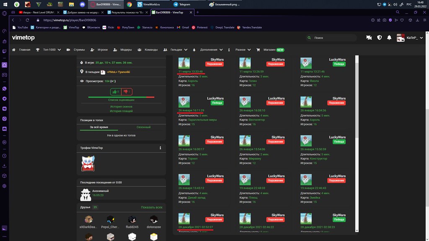429x241 pixels.
Task: Open the chat messages icon in header
Action: pos(369,38)
